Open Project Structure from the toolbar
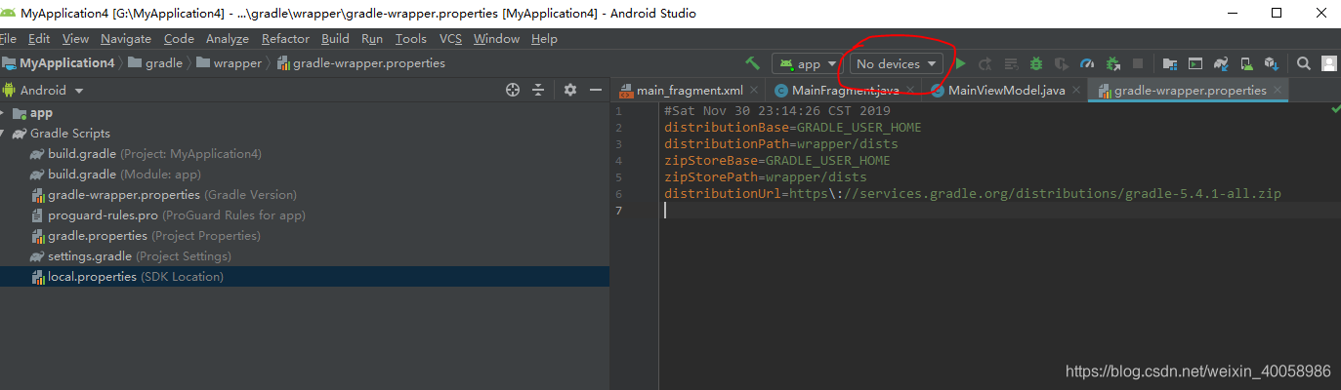The width and height of the screenshot is (1341, 390). [x=1170, y=63]
